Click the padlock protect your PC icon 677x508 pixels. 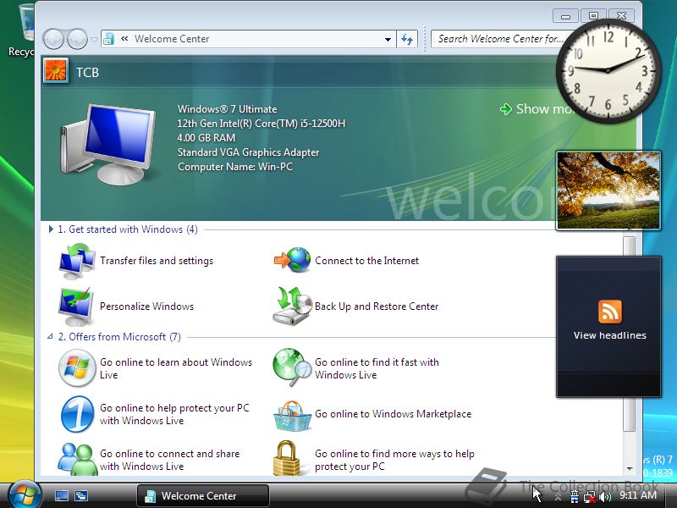(x=286, y=458)
